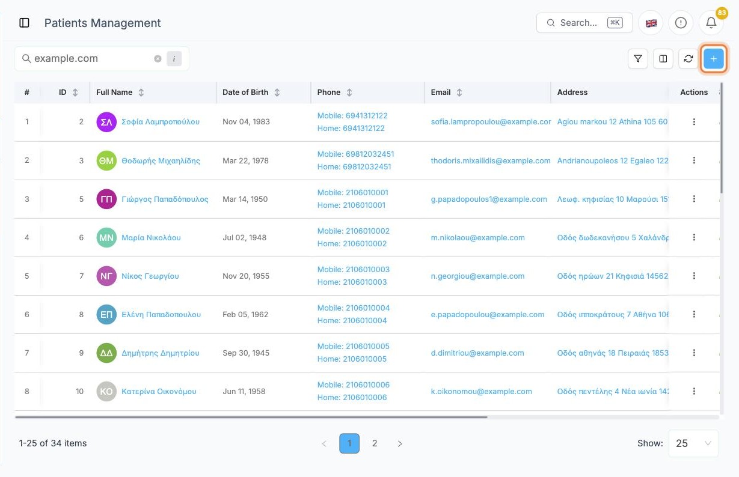Viewport: 739px width, 477px height.
Task: Click the Actions column header
Action: (x=694, y=93)
